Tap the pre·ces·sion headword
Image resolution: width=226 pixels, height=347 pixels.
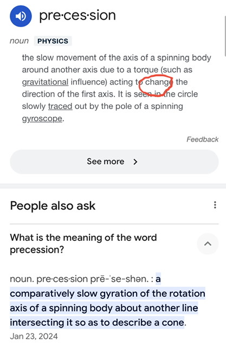pyautogui.click(x=78, y=16)
